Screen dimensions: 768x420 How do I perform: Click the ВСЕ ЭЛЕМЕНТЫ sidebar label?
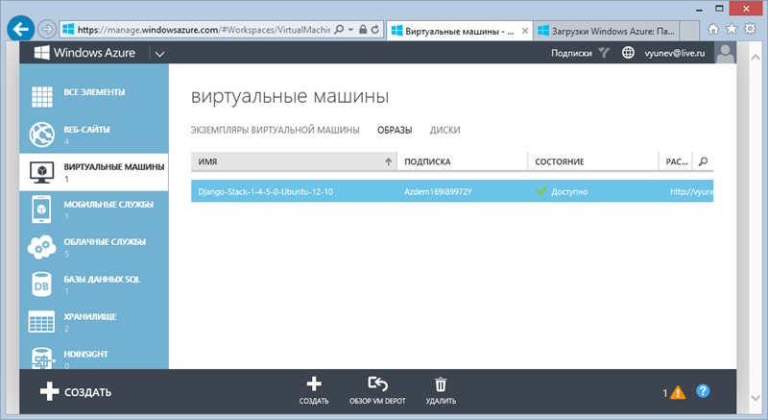(x=94, y=92)
